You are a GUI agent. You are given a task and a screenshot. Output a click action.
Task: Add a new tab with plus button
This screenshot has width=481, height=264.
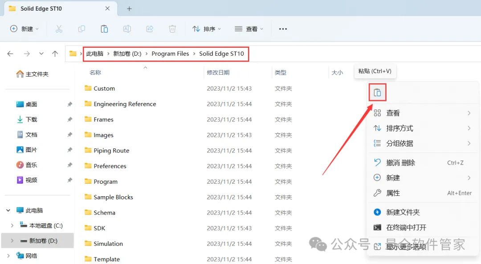(x=129, y=8)
